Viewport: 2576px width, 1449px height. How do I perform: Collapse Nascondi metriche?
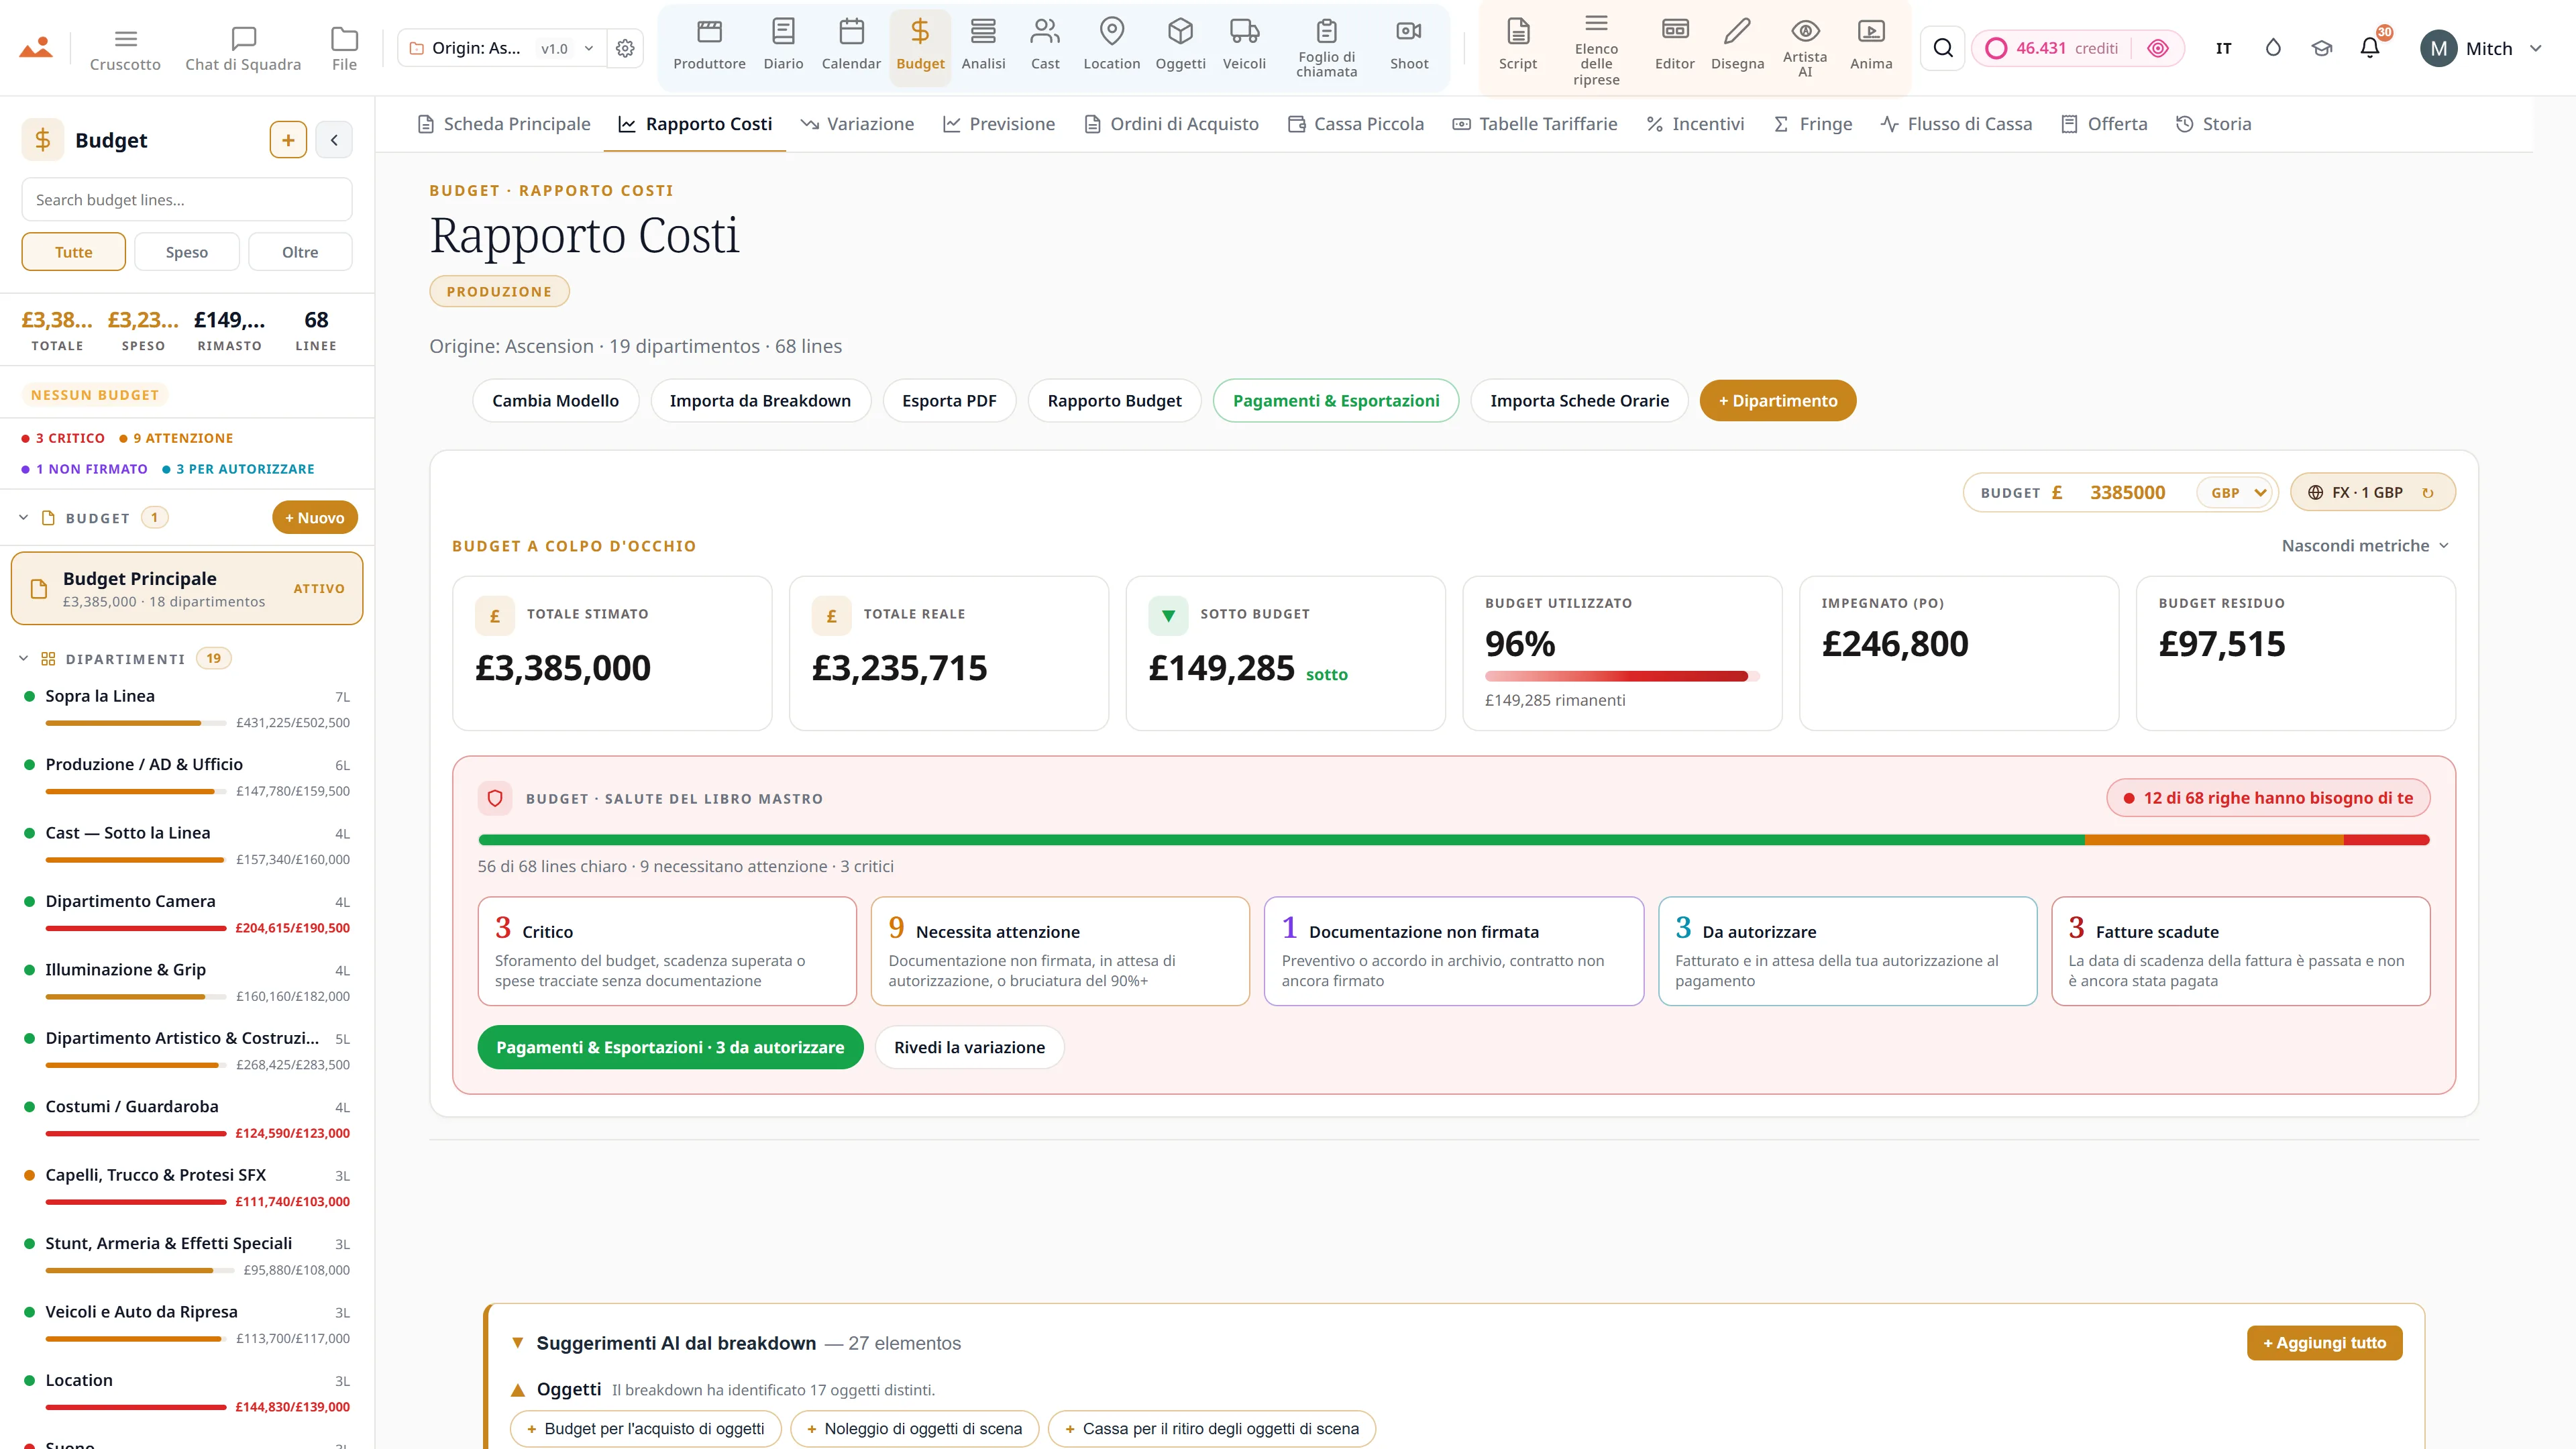coord(2365,546)
